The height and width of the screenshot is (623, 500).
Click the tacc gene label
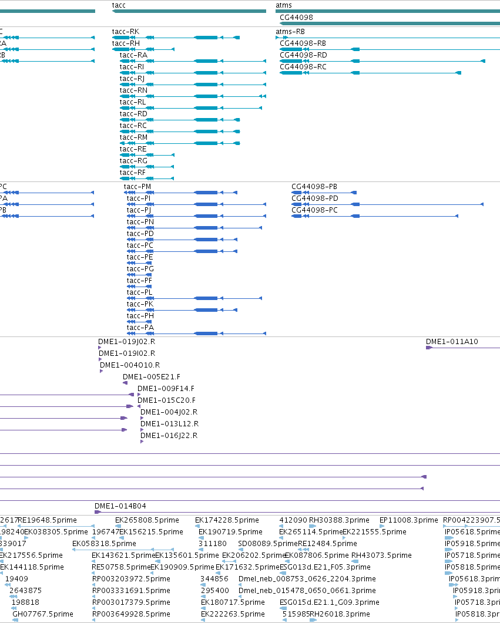click(119, 5)
